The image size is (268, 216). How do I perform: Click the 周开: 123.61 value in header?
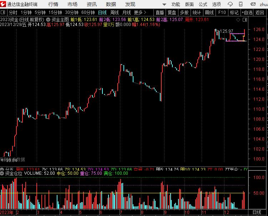click(197, 20)
